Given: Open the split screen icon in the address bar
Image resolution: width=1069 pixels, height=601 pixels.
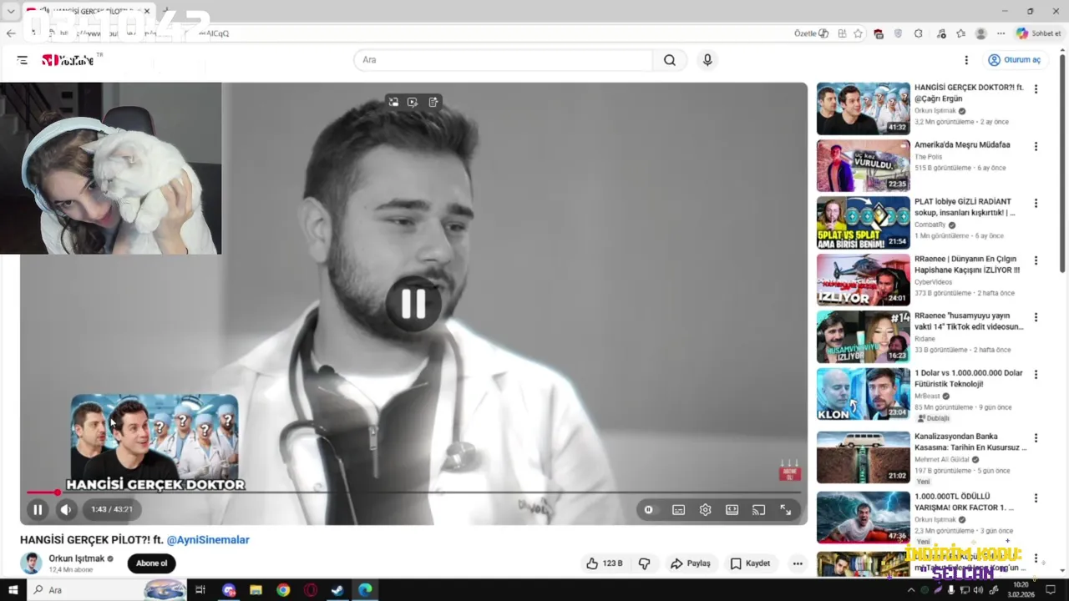Looking at the screenshot, I should point(842,33).
